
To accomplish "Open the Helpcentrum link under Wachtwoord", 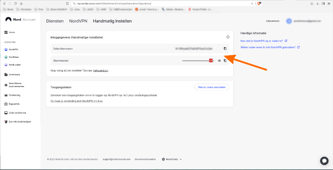I will [101, 70].
